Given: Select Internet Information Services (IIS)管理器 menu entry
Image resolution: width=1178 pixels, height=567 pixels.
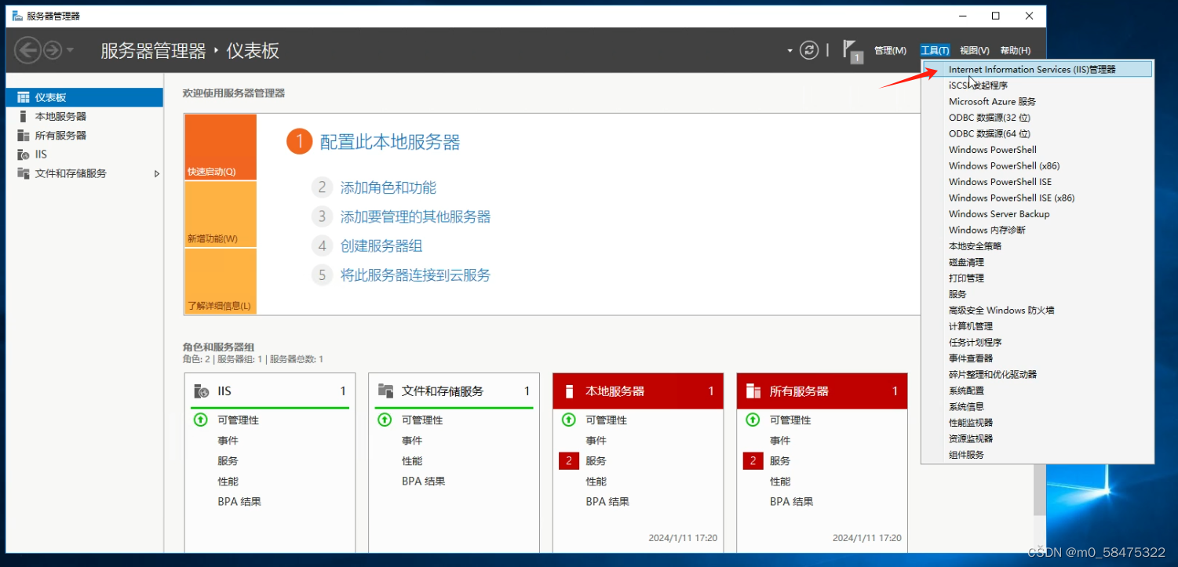Looking at the screenshot, I should coord(1030,68).
